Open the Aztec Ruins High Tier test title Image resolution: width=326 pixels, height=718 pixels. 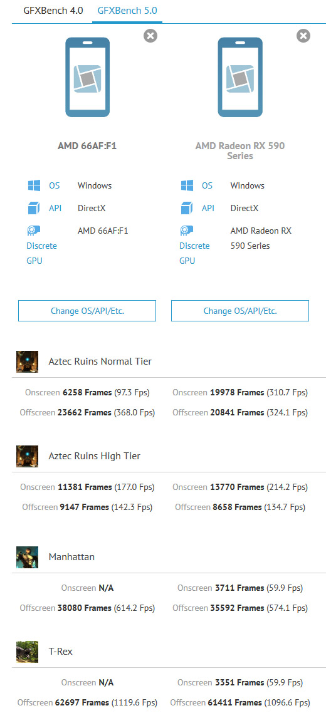[95, 456]
